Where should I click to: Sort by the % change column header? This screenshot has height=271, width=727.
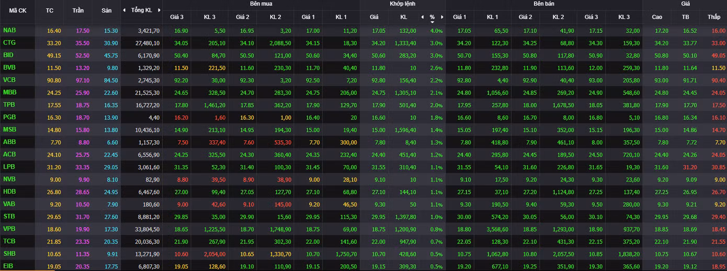coord(432,17)
